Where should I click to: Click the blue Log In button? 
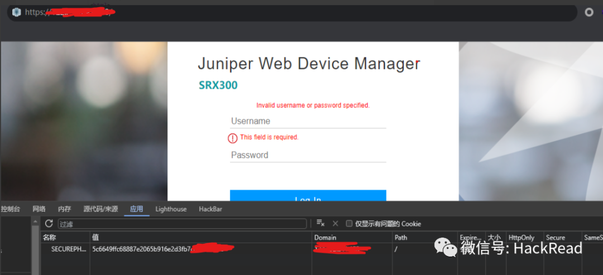[x=308, y=195]
